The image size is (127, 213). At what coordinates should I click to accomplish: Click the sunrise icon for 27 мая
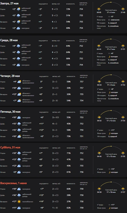(99, 9)
